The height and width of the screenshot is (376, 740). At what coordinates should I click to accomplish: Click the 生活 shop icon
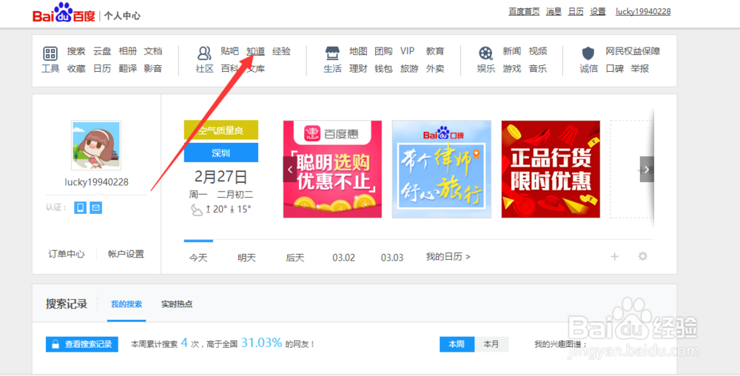coord(332,53)
